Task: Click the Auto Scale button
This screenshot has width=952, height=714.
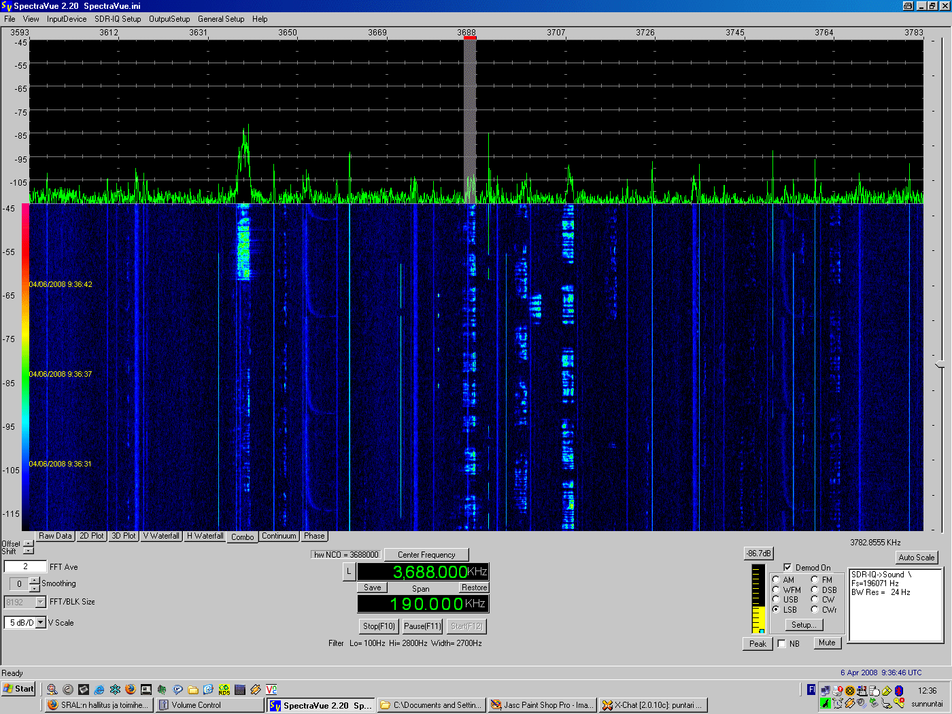Action: [x=916, y=558]
